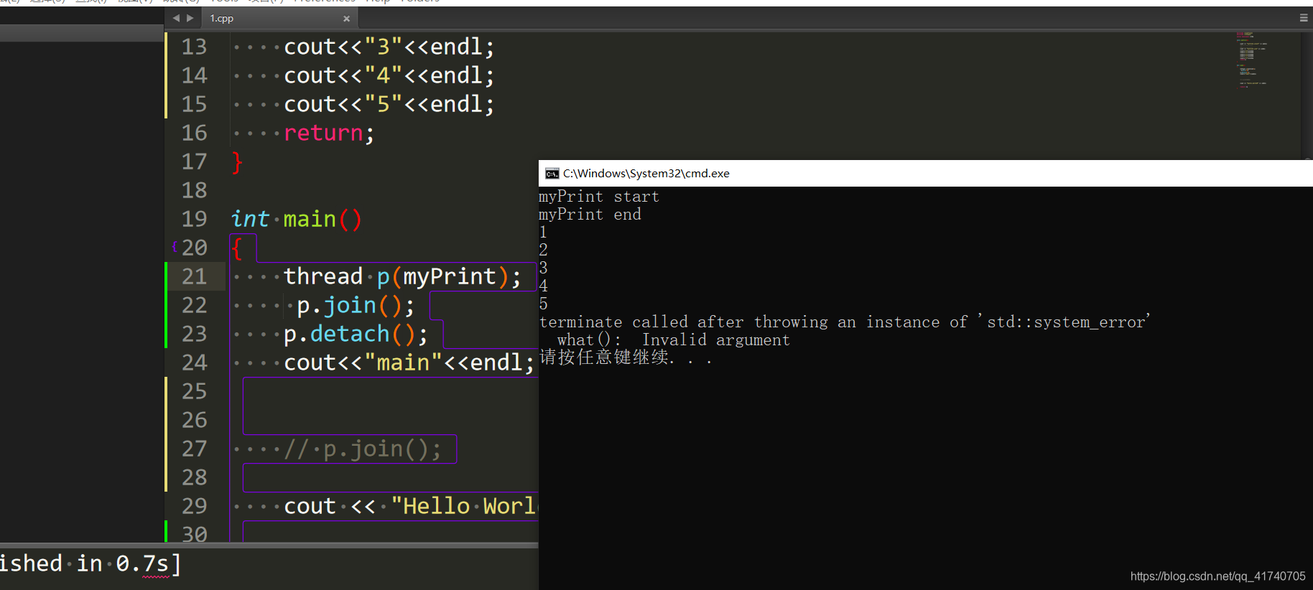
Task: Click output number 5 in cmd window
Action: coord(543,304)
